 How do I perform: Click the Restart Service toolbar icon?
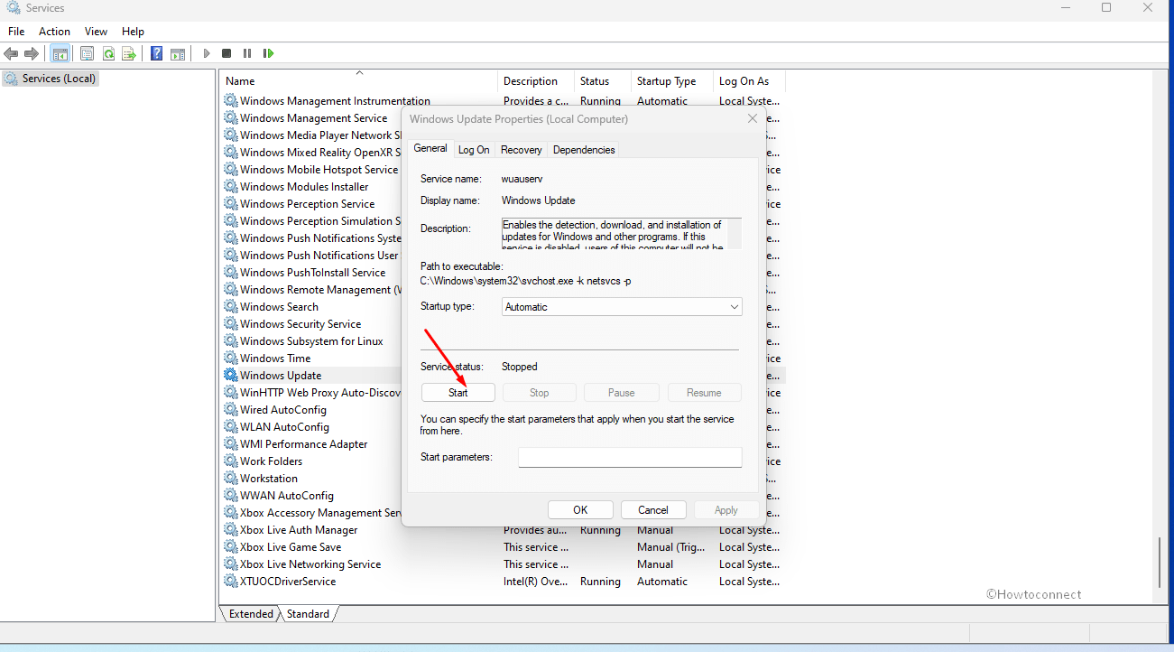(268, 54)
